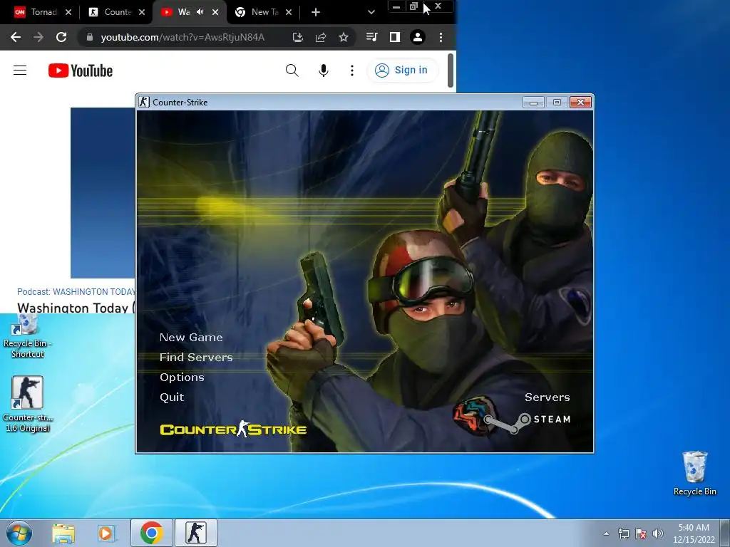Open Action Center flag icon
730x547 pixels.
tap(641, 533)
